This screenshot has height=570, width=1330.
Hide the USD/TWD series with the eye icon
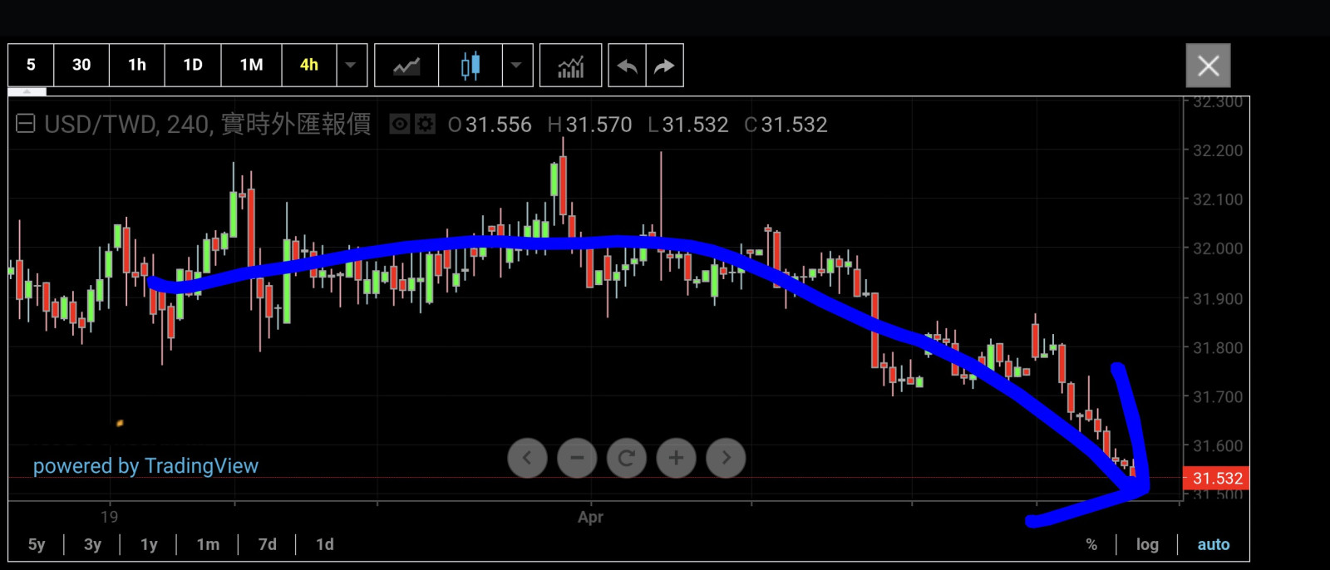[x=400, y=125]
